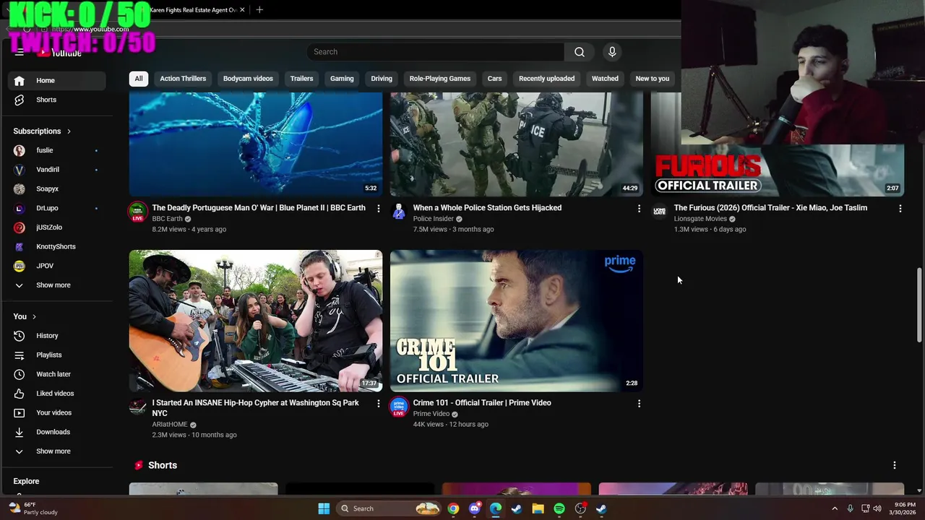Open more options for Hip-Hop Cypher video
The width and height of the screenshot is (925, 520).
coord(378,403)
